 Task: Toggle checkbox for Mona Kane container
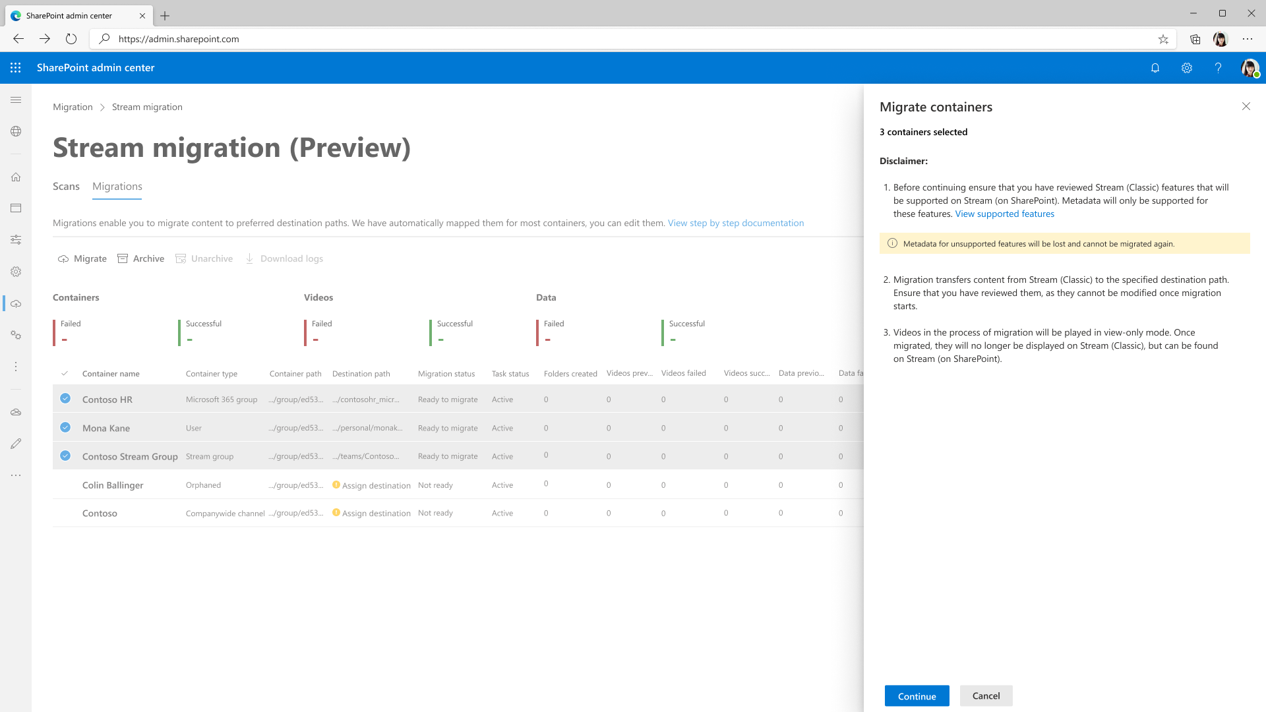point(65,427)
